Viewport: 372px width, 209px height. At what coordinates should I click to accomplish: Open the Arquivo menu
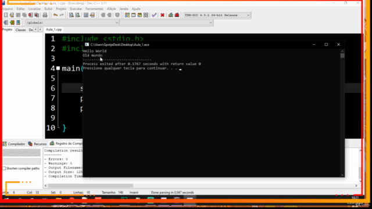[x=8, y=9]
